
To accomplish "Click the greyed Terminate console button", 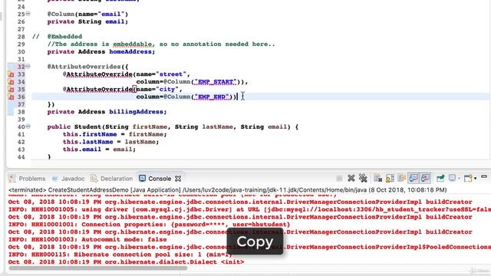I will (339, 179).
